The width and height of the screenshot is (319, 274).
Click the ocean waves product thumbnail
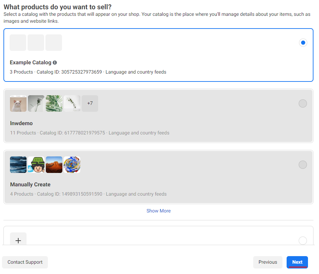[x=18, y=165]
